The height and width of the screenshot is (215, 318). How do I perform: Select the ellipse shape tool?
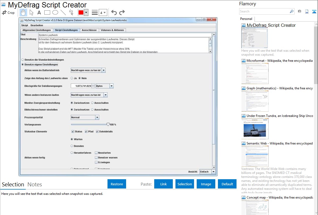(55, 12)
